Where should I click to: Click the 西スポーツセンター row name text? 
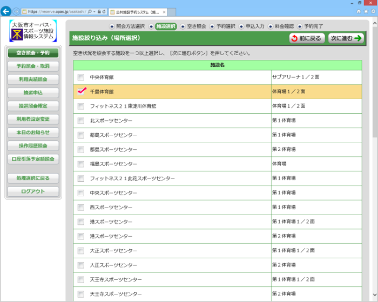tap(111, 207)
